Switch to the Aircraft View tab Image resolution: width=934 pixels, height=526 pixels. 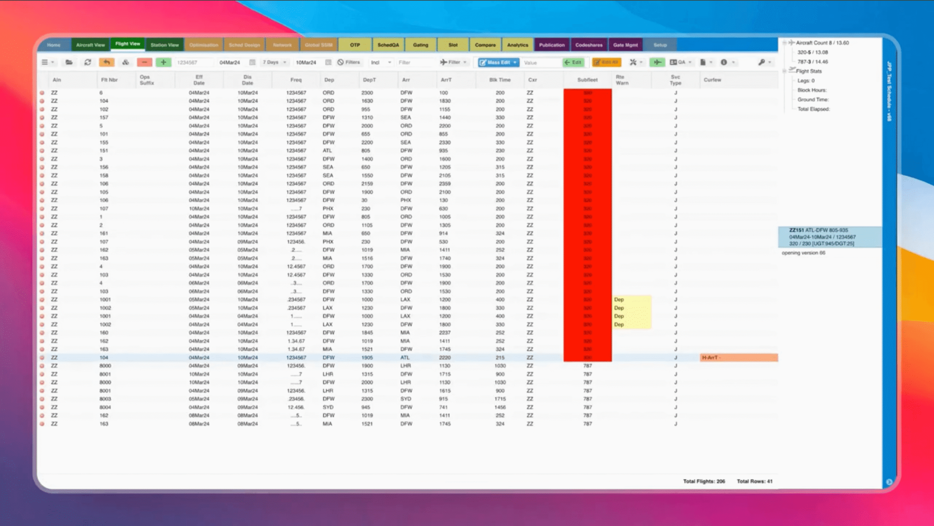coord(90,45)
